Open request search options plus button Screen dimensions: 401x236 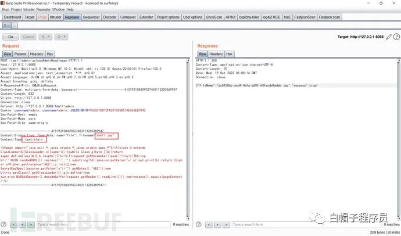(22, 224)
